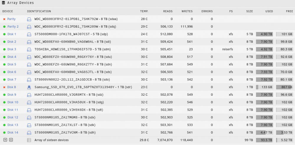Click the list icon beside Array of sixteen devices
The image size is (295, 145).
29,140
